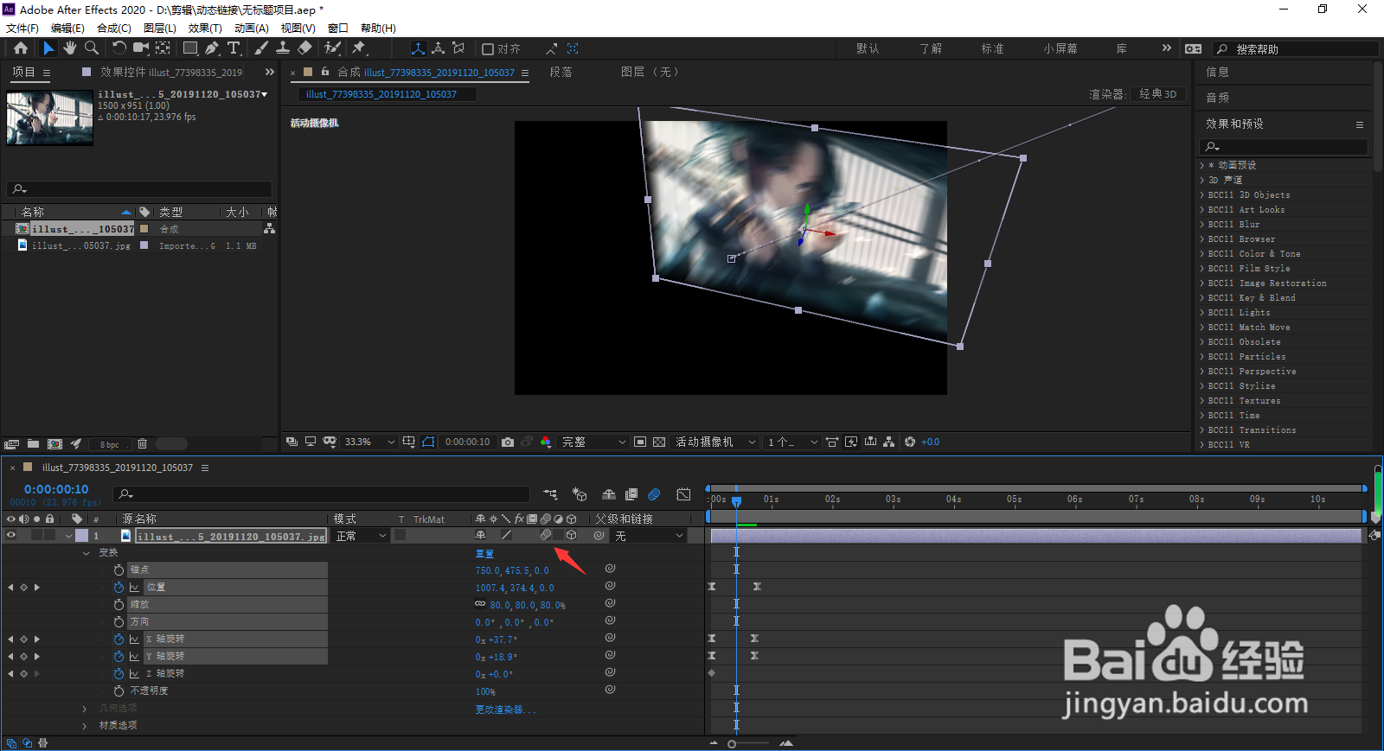
Task: Click the Home icon in toolbar
Action: click(21, 48)
